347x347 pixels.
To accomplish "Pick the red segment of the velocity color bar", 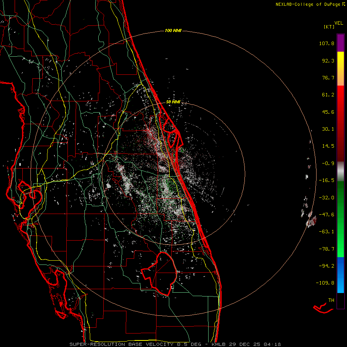I will pos(340,123).
